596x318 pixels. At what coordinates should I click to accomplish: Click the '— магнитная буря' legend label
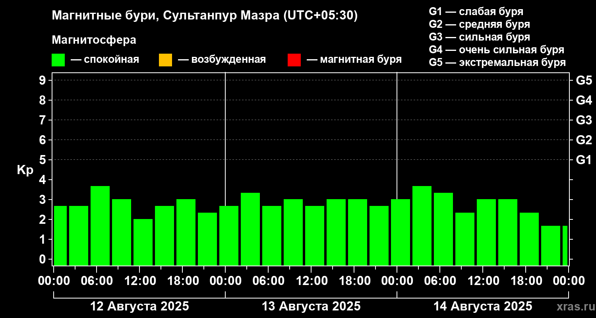354,60
